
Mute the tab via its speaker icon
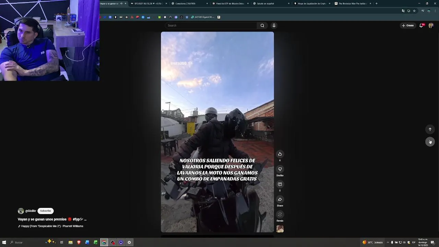(121, 3)
